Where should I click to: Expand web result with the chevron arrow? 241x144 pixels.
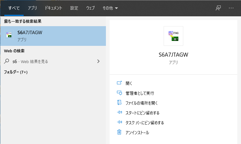(x=98, y=61)
